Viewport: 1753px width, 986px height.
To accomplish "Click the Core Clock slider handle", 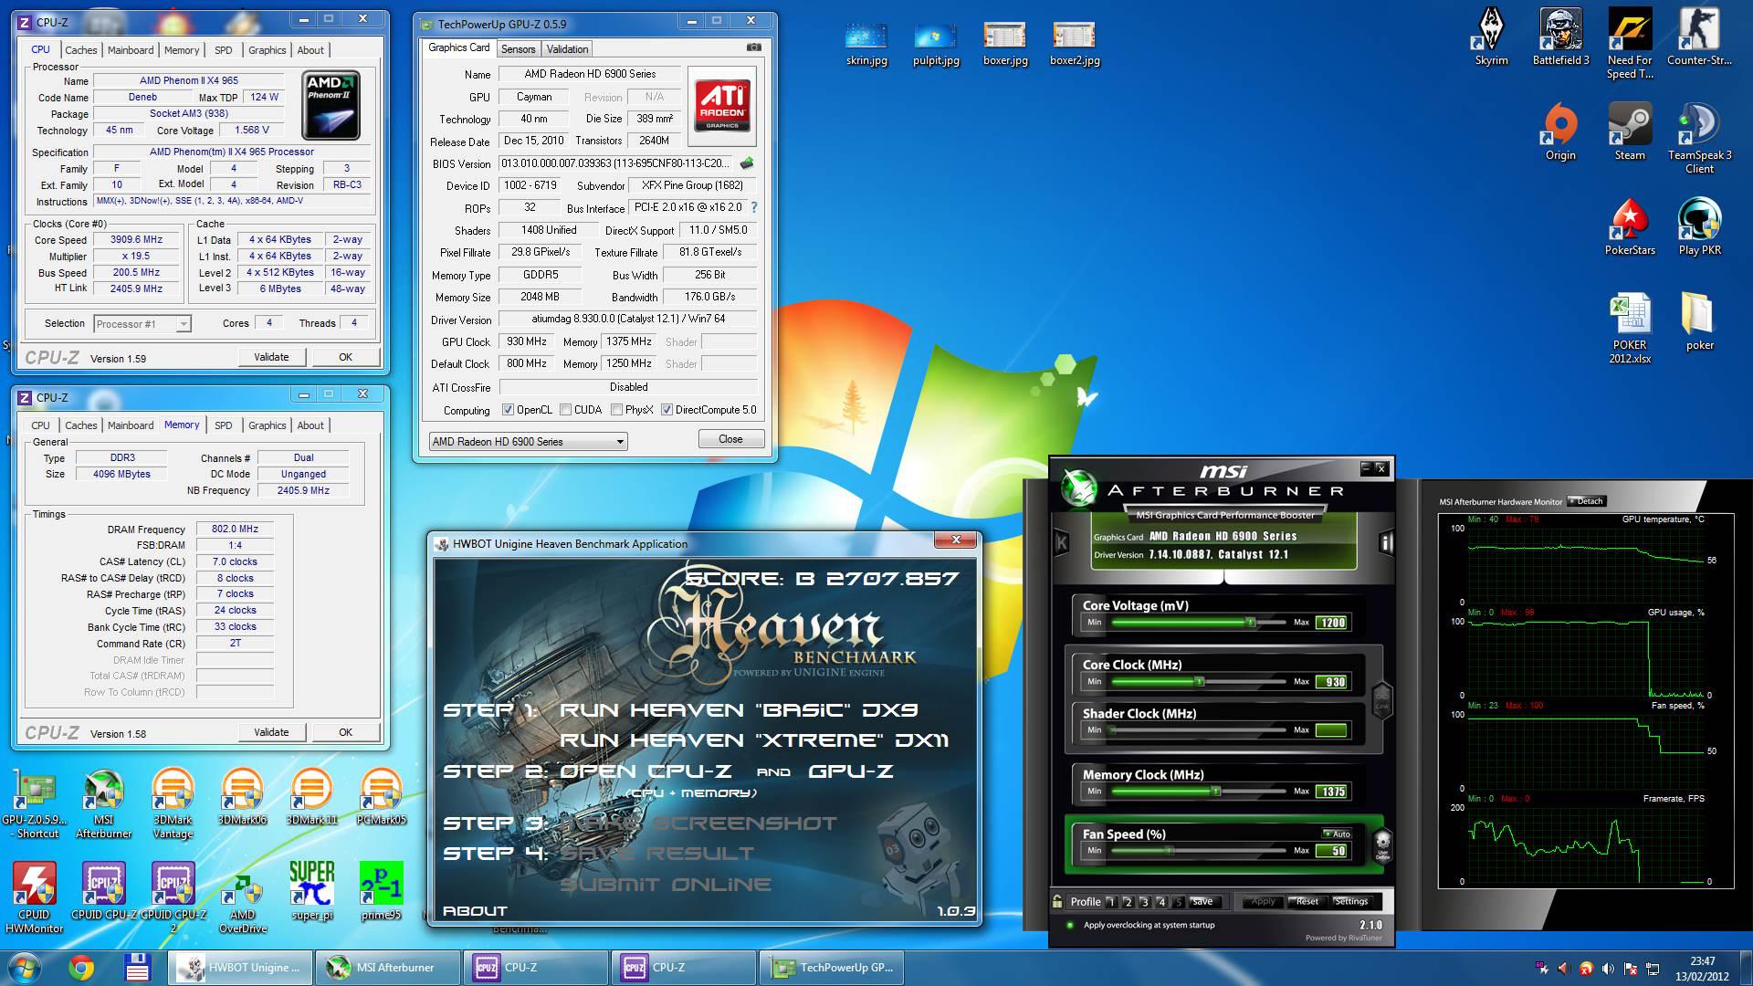I will click(1200, 681).
